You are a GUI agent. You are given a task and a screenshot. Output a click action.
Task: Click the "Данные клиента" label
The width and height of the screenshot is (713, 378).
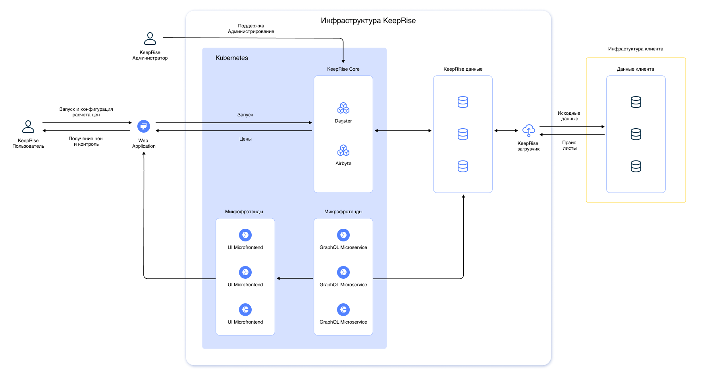click(x=636, y=69)
